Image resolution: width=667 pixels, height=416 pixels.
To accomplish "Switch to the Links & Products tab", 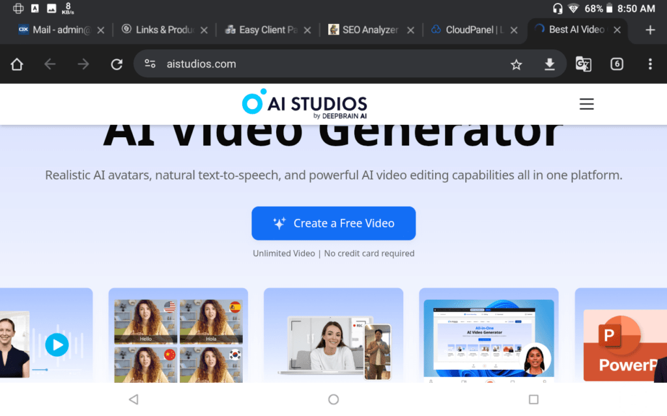I will [158, 30].
